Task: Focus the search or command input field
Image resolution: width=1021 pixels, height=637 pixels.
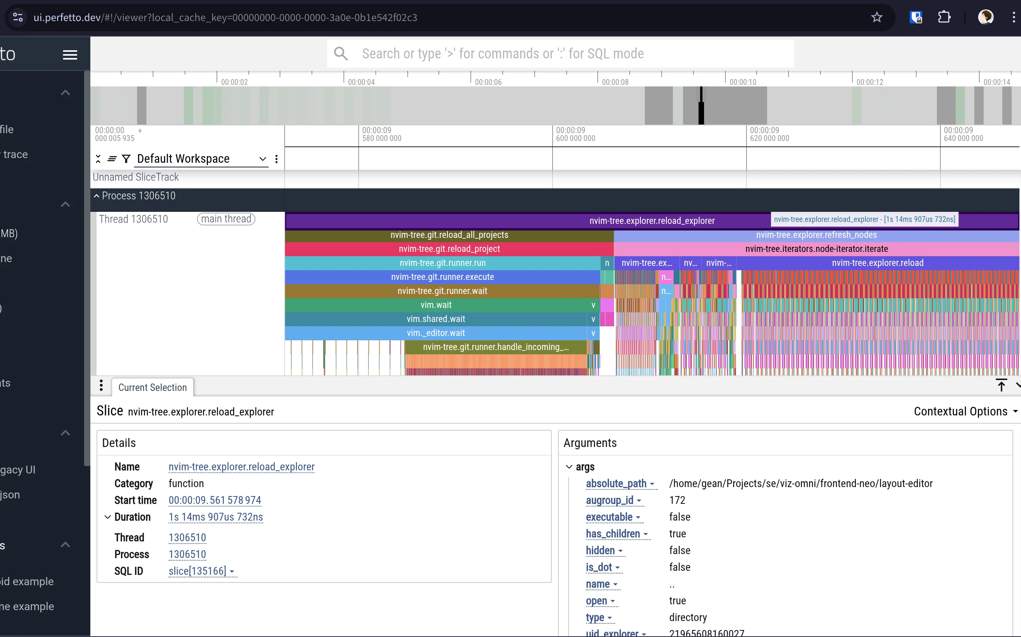Action: pos(560,54)
